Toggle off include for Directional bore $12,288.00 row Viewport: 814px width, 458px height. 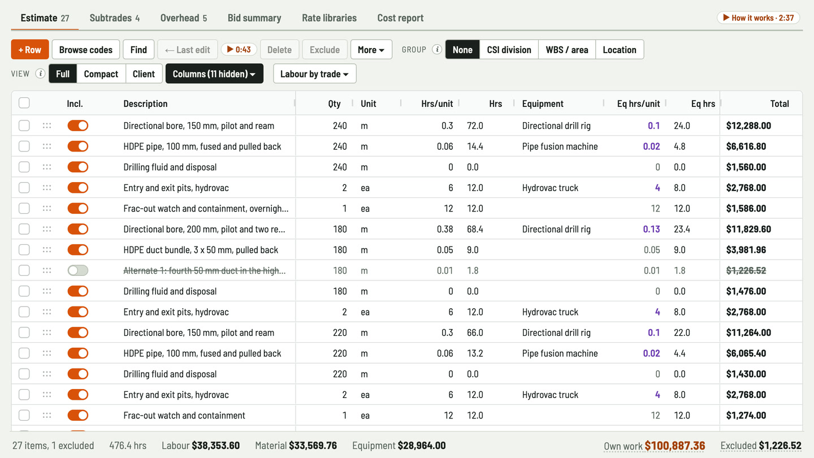(78, 126)
